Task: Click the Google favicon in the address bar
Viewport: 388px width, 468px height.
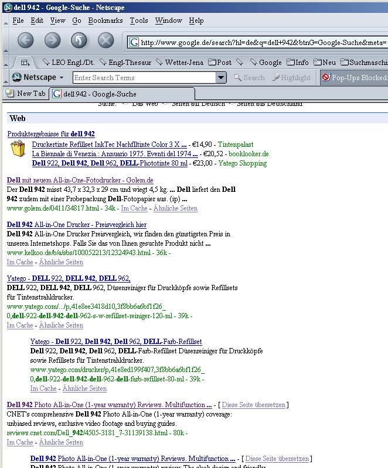Action: coord(134,42)
